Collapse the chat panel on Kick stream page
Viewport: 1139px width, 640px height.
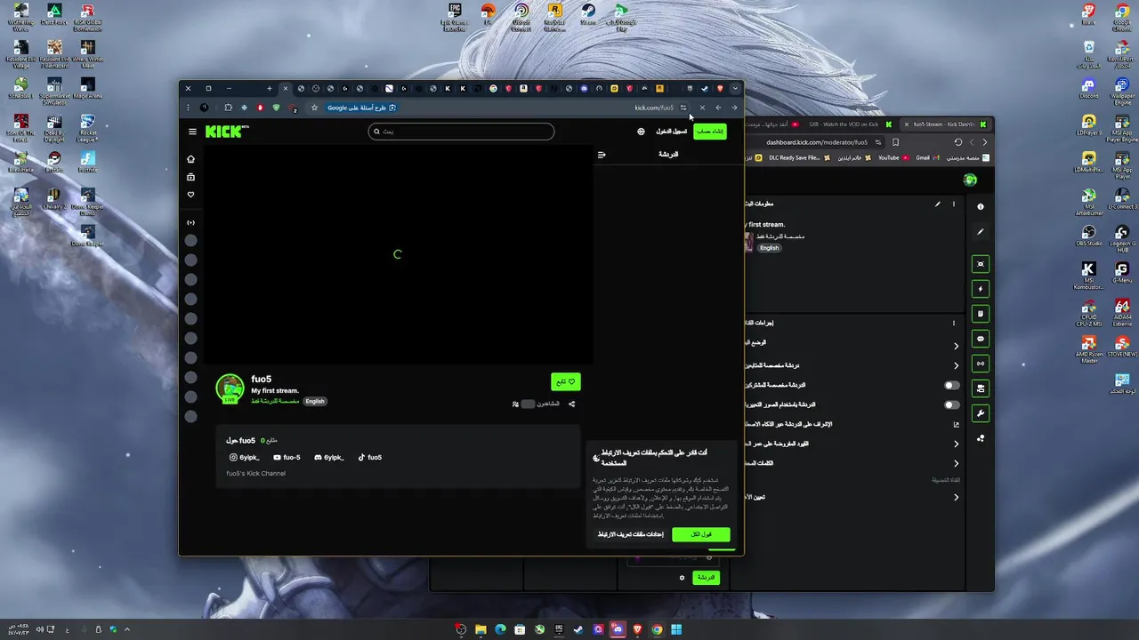[602, 155]
